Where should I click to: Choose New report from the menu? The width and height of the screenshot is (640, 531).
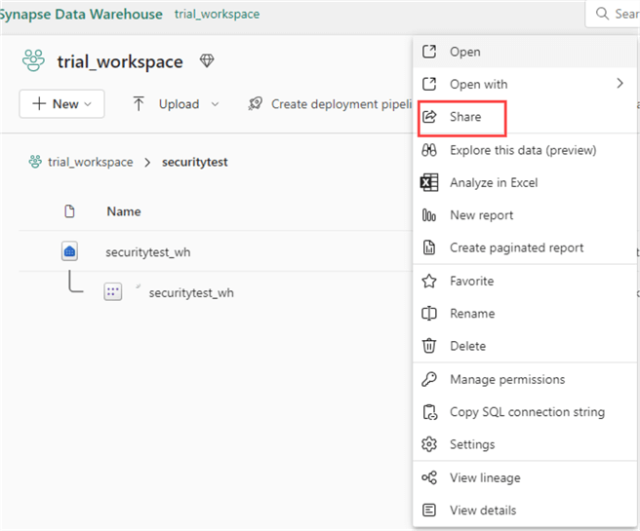(481, 215)
